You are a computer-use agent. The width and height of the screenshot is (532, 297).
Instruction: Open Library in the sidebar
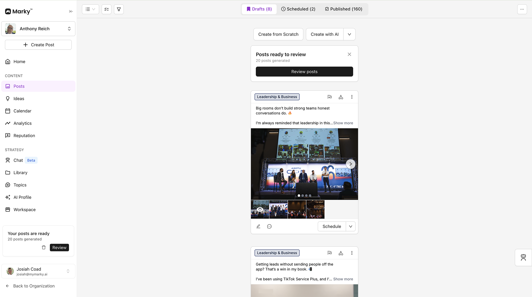[38, 173]
